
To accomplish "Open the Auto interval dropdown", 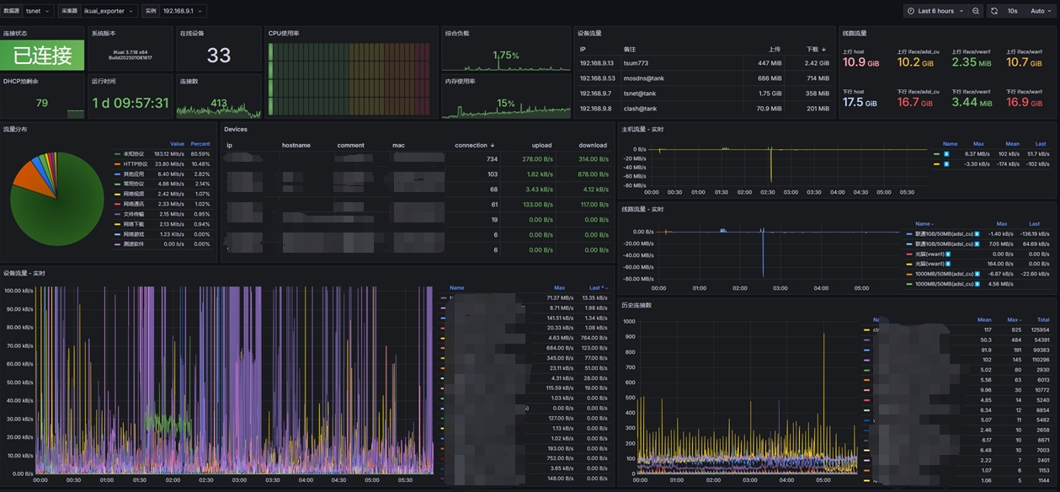I will [1041, 11].
